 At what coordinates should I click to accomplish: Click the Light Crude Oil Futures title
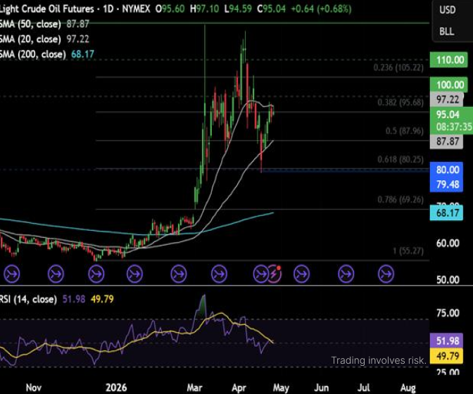tap(46, 8)
